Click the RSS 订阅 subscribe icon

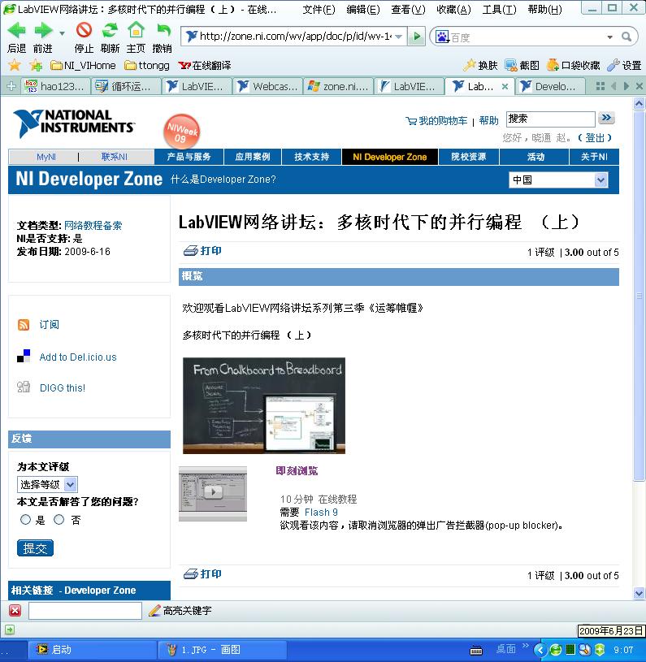pyautogui.click(x=24, y=325)
